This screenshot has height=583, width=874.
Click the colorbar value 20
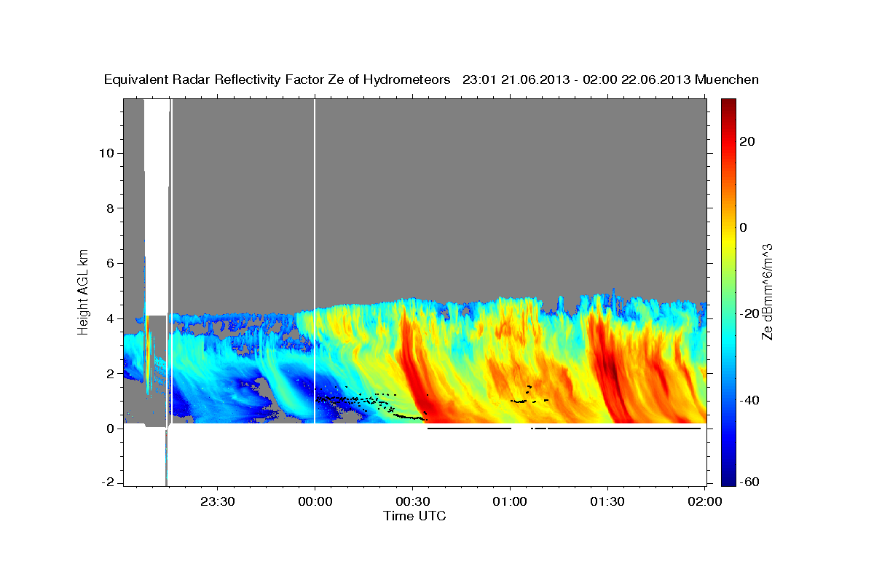tap(747, 141)
